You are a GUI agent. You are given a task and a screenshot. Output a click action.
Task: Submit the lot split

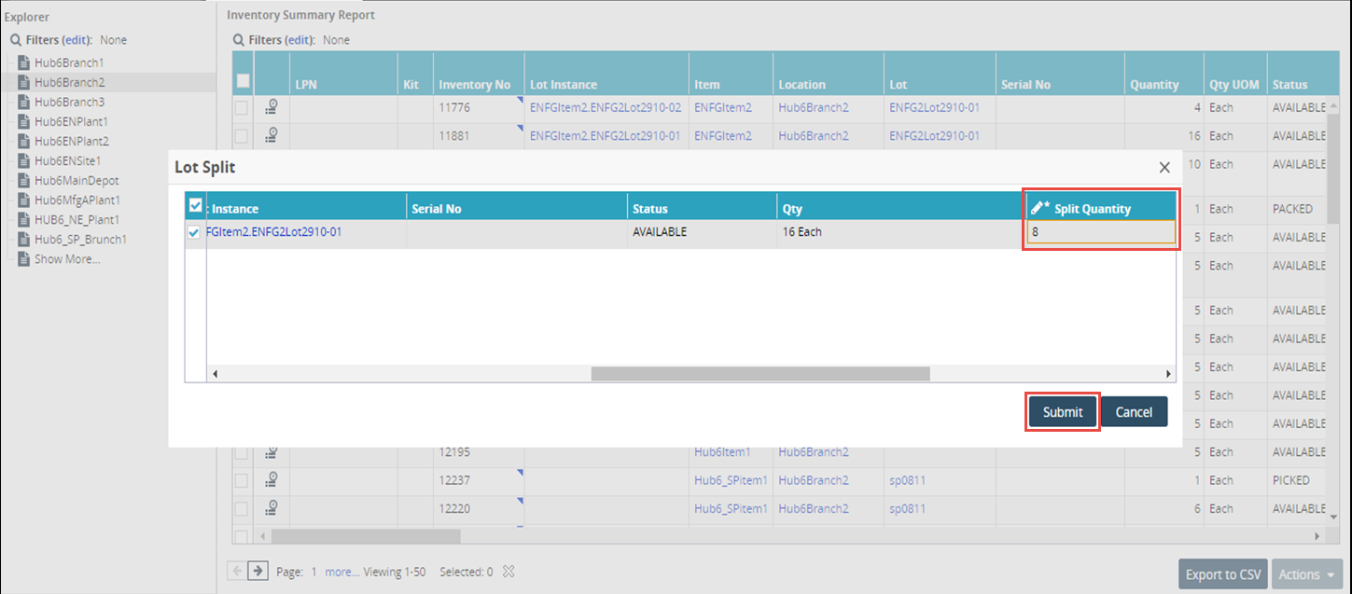pos(1063,412)
